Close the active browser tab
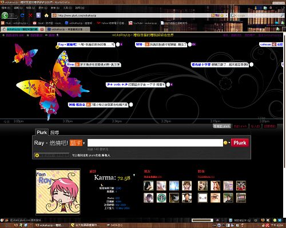This screenshot has height=228, width=286. (x=42, y=30)
